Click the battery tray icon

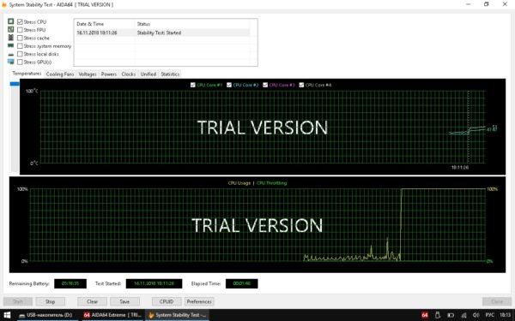pos(451,315)
